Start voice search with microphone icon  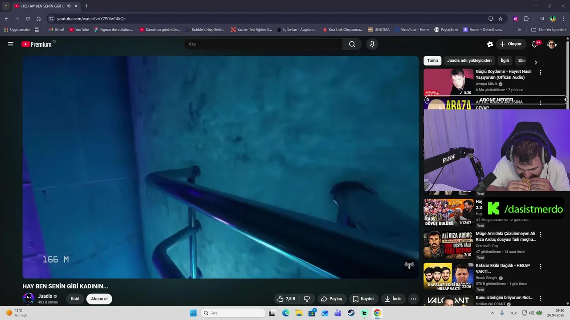372,44
